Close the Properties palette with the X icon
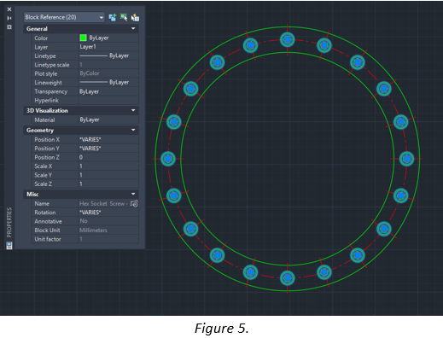Image resolution: width=443 pixels, height=338 pixels. [x=9, y=9]
